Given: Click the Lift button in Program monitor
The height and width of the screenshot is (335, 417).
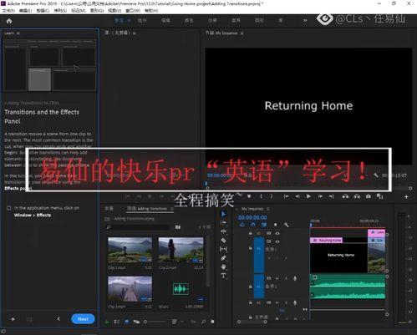Looking at the screenshot, I should pyautogui.click(x=345, y=196).
